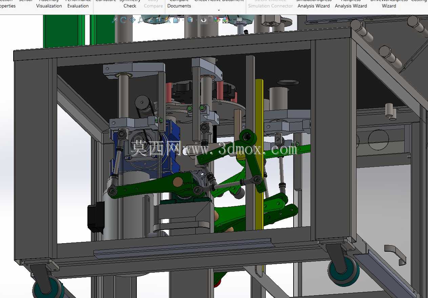Select the Pan view tool

pyautogui.click(x=132, y=20)
